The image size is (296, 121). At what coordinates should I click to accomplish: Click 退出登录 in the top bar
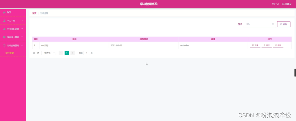click(287, 4)
